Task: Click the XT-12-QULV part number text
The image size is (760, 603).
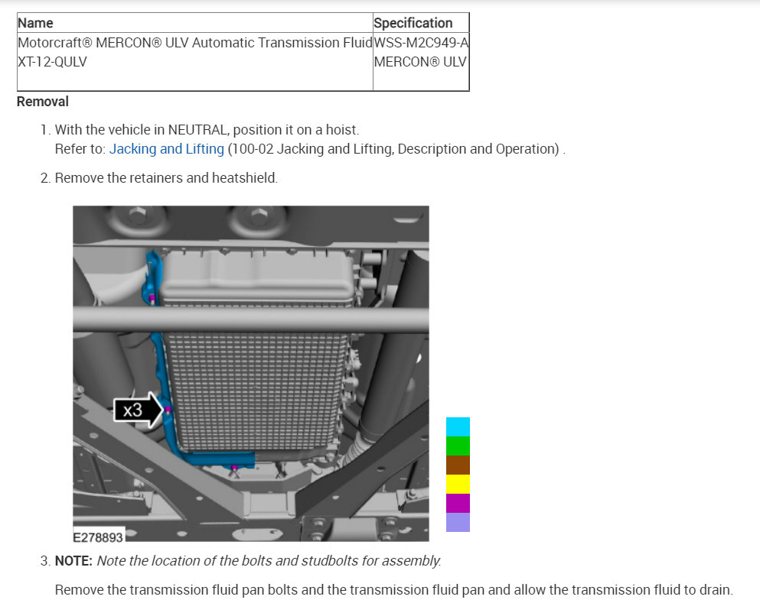Action: (x=52, y=62)
